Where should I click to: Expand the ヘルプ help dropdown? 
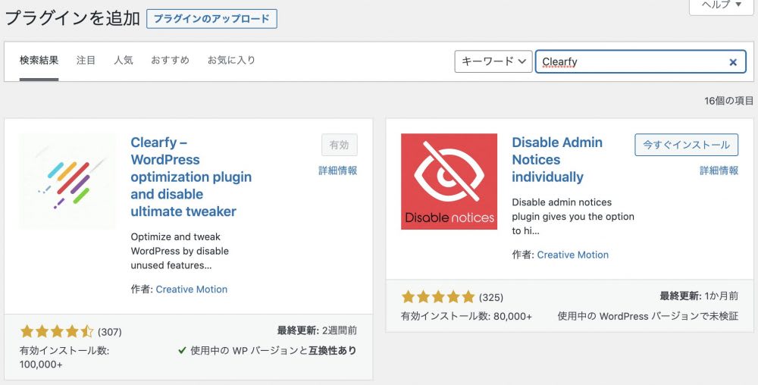[x=721, y=6]
